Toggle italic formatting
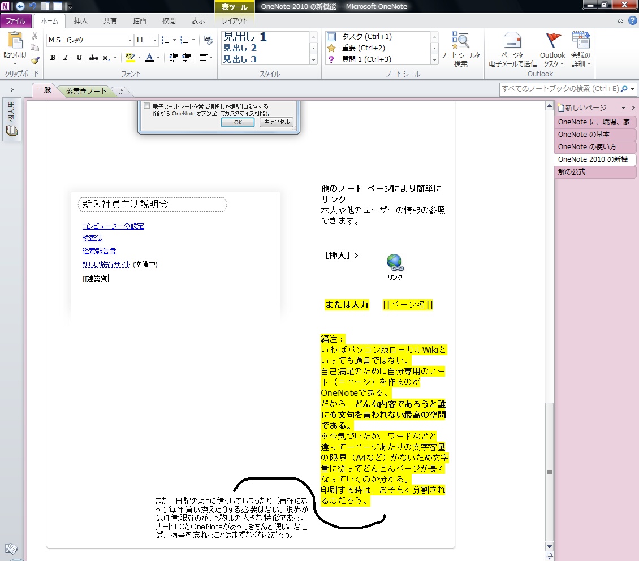Viewport: 639px width, 561px height. (66, 58)
